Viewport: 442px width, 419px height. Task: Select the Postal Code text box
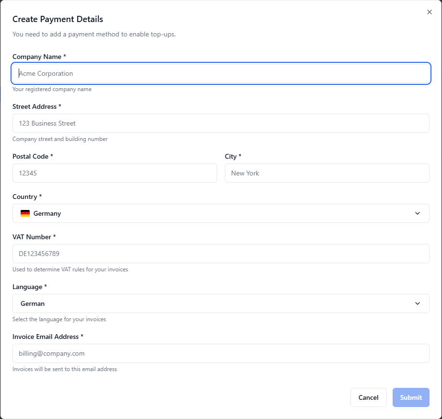click(x=115, y=173)
